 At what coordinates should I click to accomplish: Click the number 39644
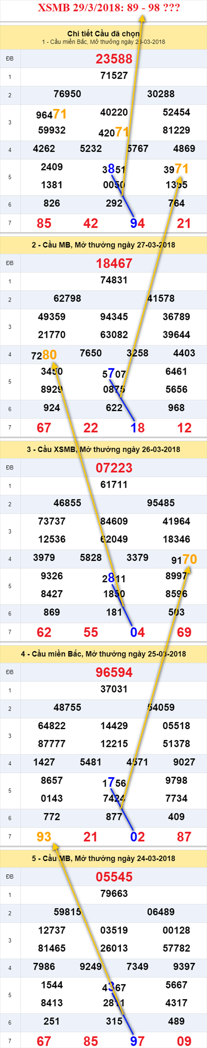[x=176, y=334]
